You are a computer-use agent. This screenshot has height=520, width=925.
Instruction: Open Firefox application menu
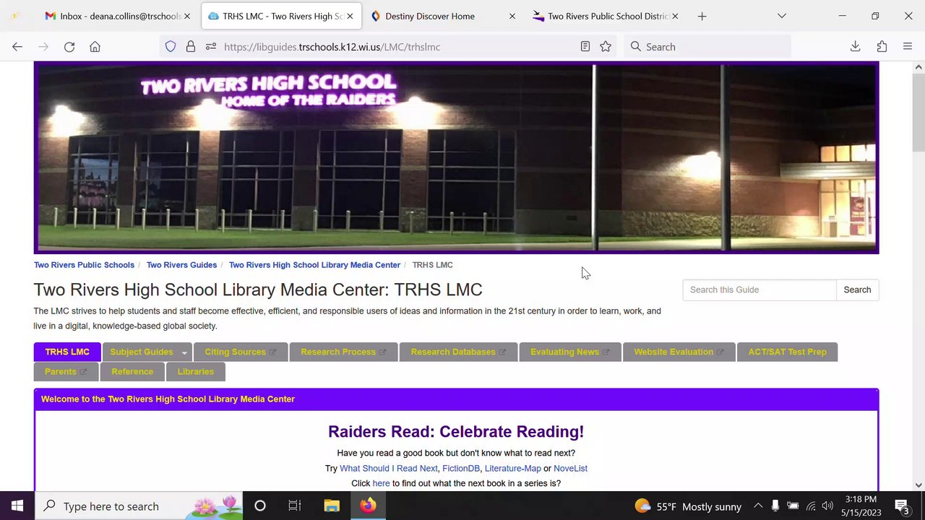[x=908, y=47]
